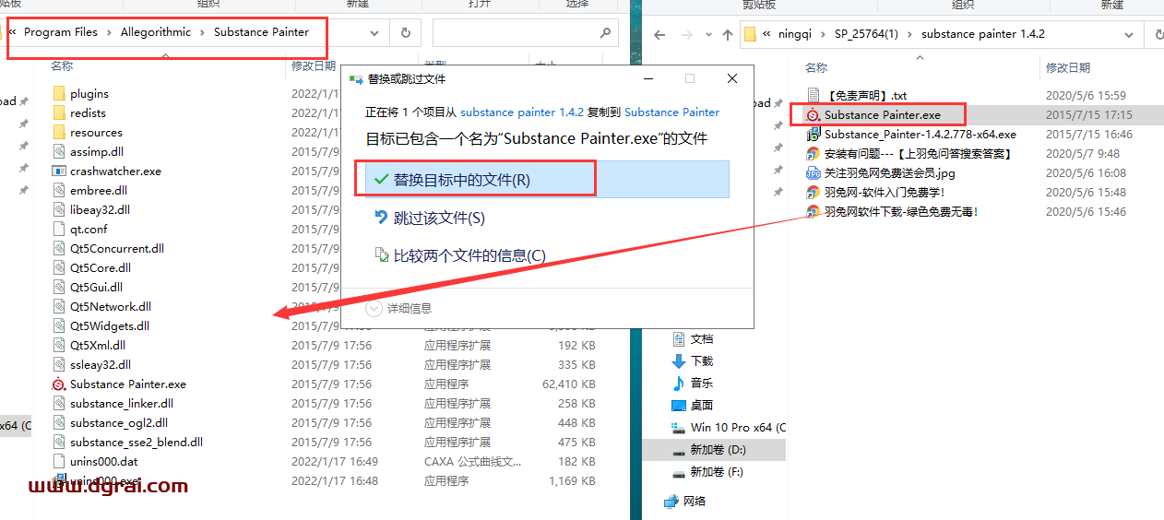Select Qt5Xml.dll file name

[x=98, y=345]
